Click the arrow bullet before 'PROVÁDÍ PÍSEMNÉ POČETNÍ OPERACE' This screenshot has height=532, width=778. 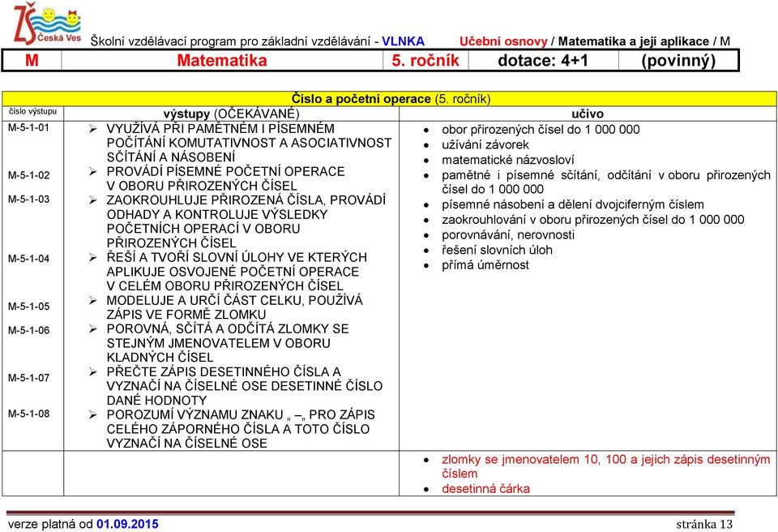[x=92, y=172]
